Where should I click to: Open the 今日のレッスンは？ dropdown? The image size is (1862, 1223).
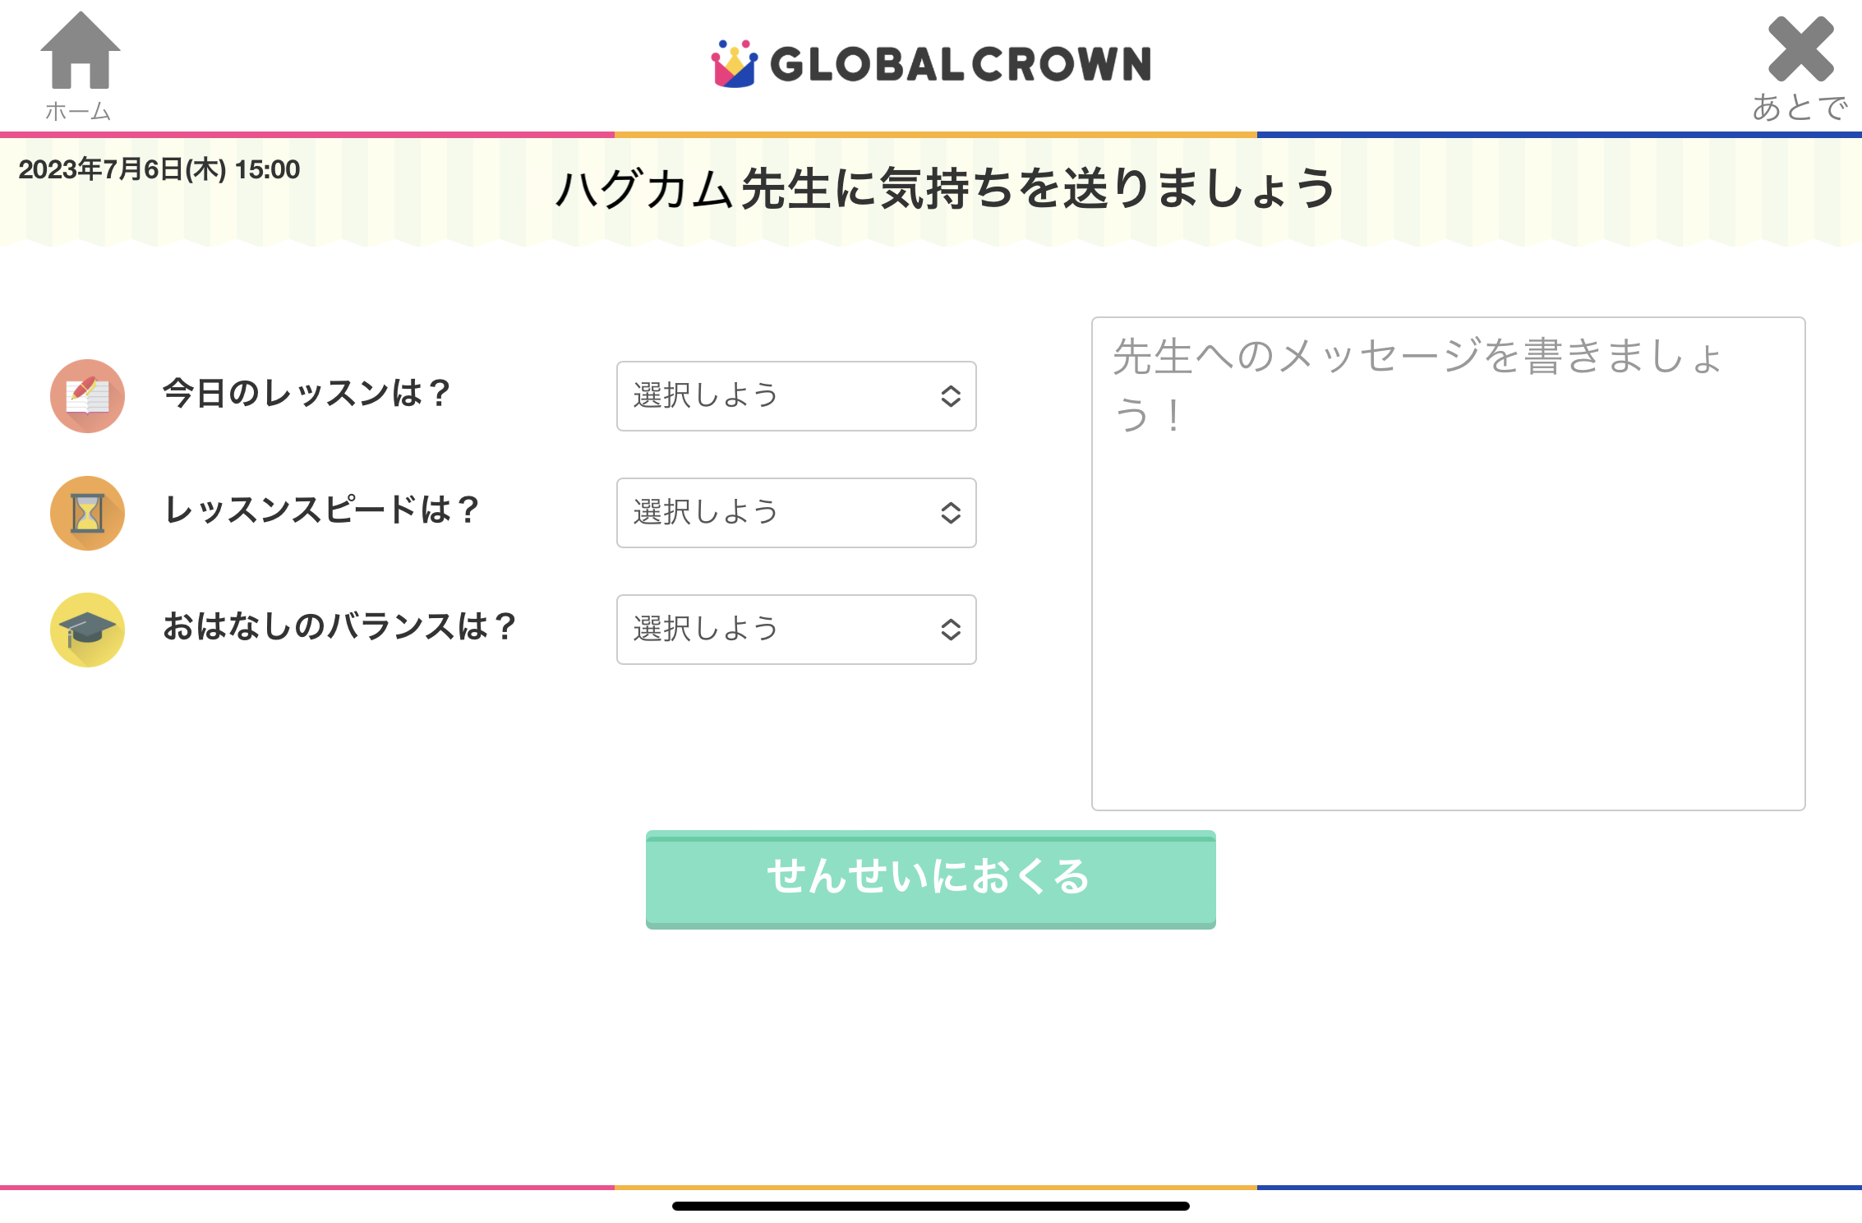point(795,396)
